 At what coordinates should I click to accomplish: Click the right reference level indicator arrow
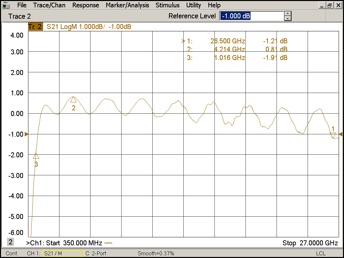tap(341, 134)
